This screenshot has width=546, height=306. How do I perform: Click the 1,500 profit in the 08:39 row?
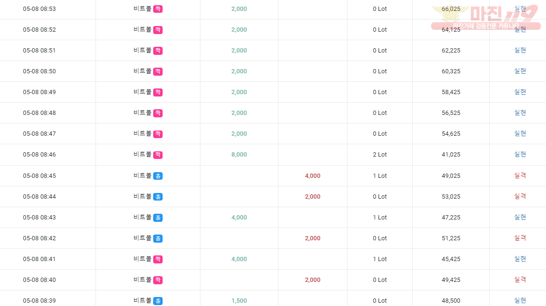[x=239, y=301]
